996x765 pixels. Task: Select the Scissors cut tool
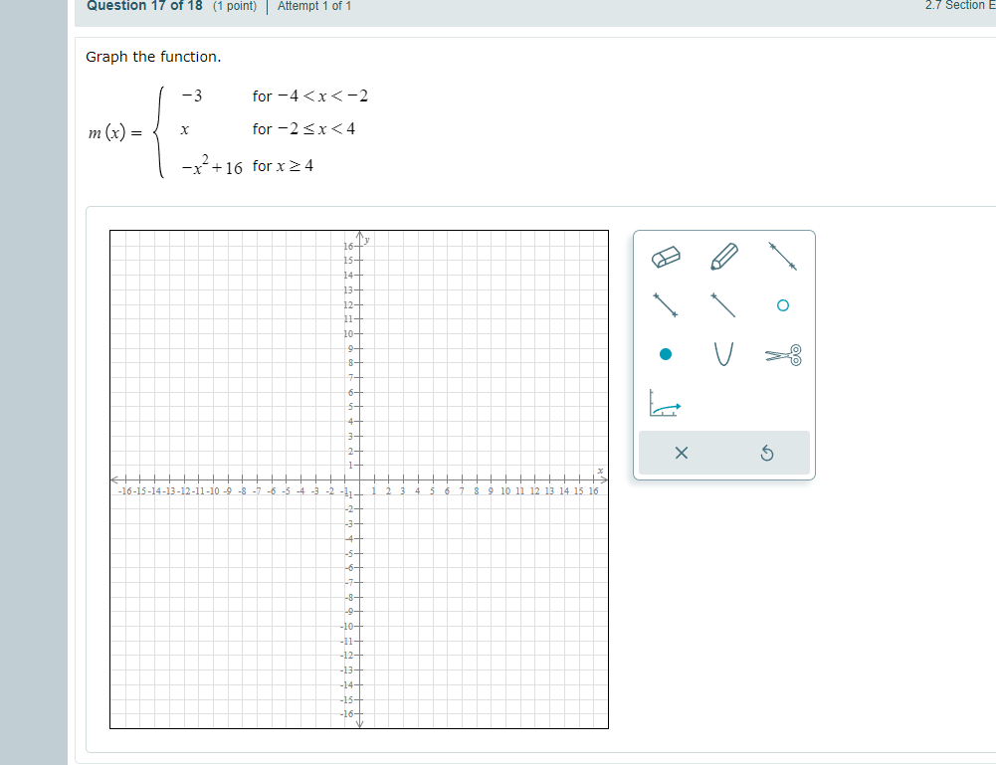(x=780, y=354)
